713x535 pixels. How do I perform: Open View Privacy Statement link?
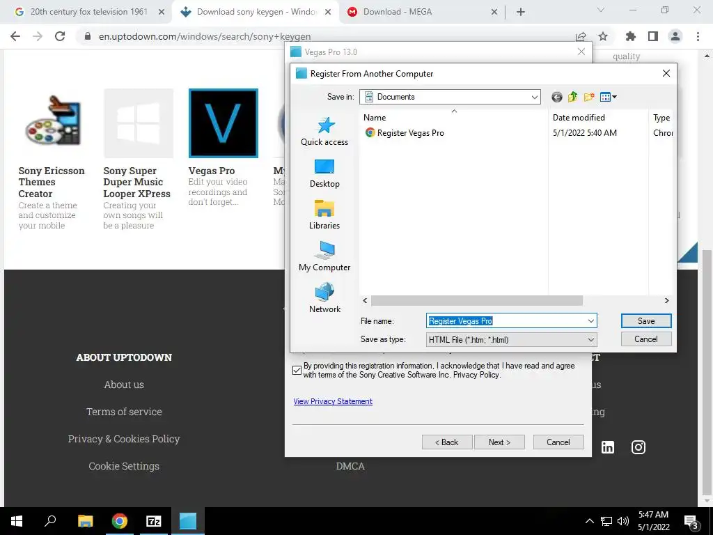click(x=333, y=401)
